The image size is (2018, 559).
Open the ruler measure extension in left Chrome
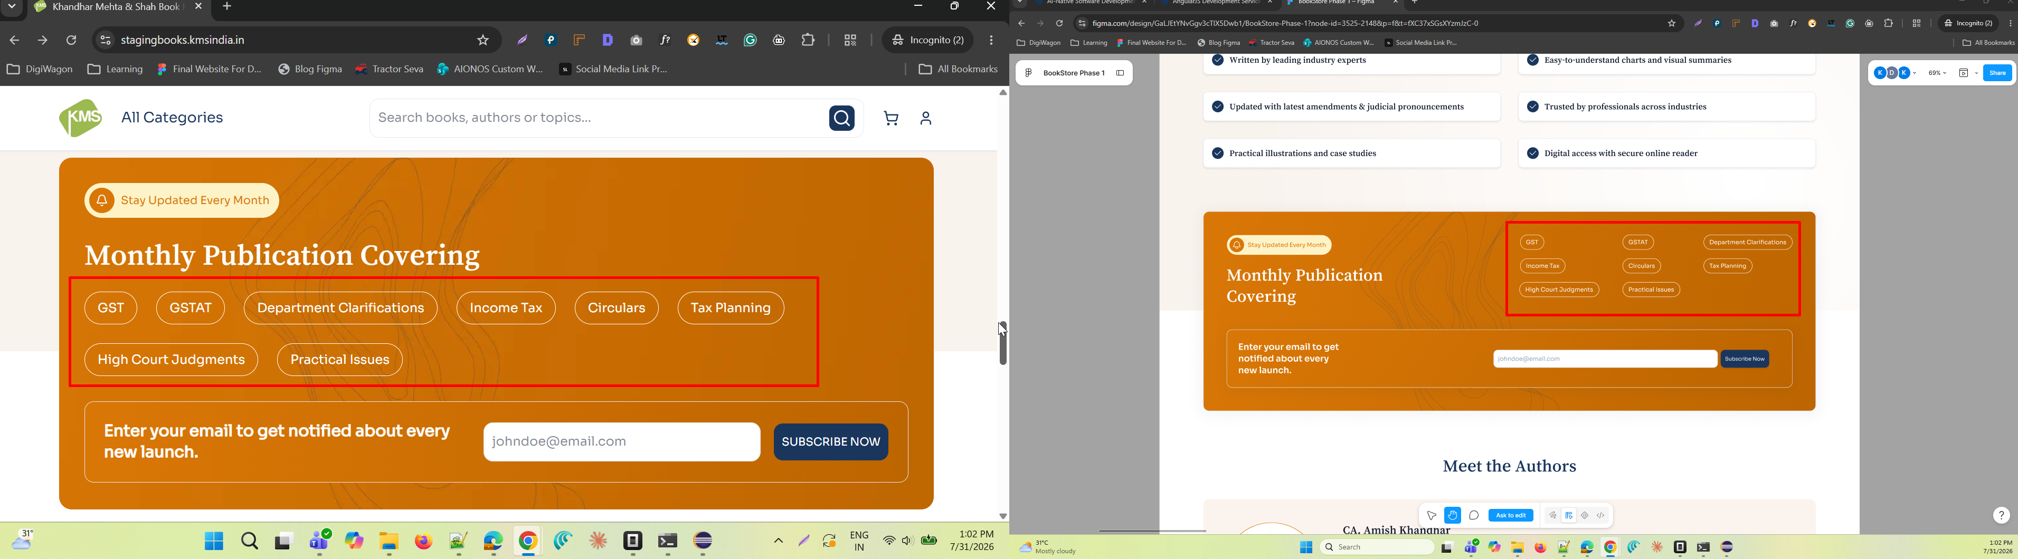(580, 40)
